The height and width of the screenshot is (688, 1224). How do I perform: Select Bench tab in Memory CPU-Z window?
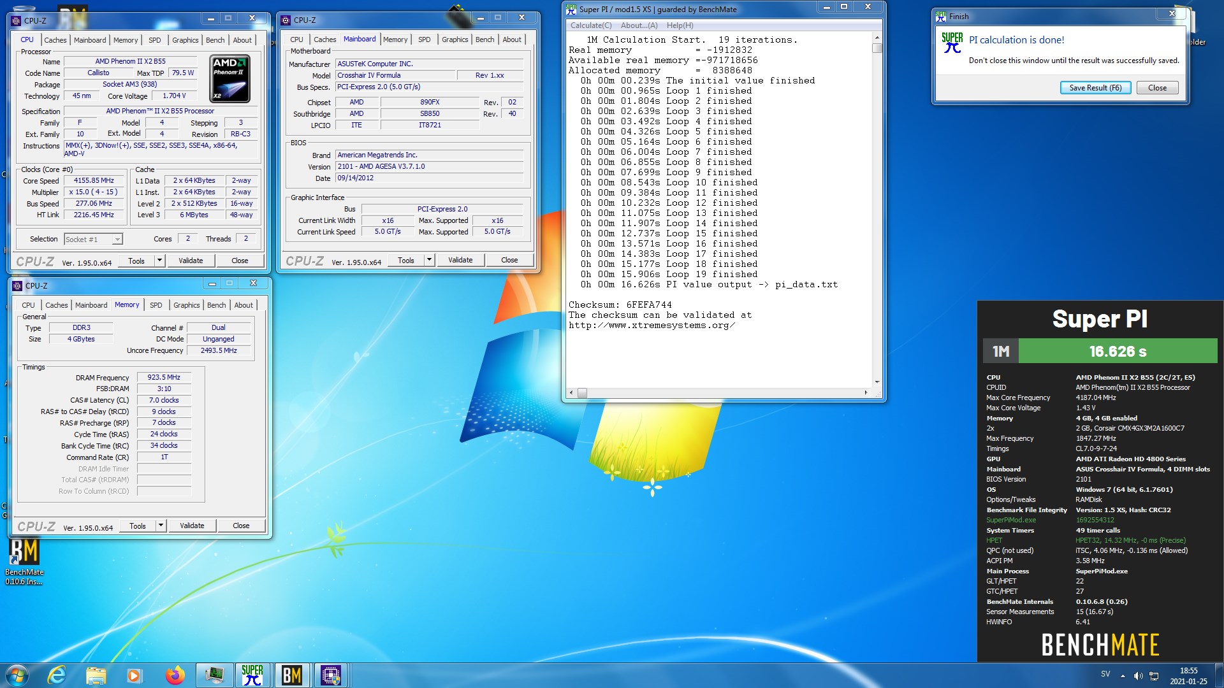[216, 305]
